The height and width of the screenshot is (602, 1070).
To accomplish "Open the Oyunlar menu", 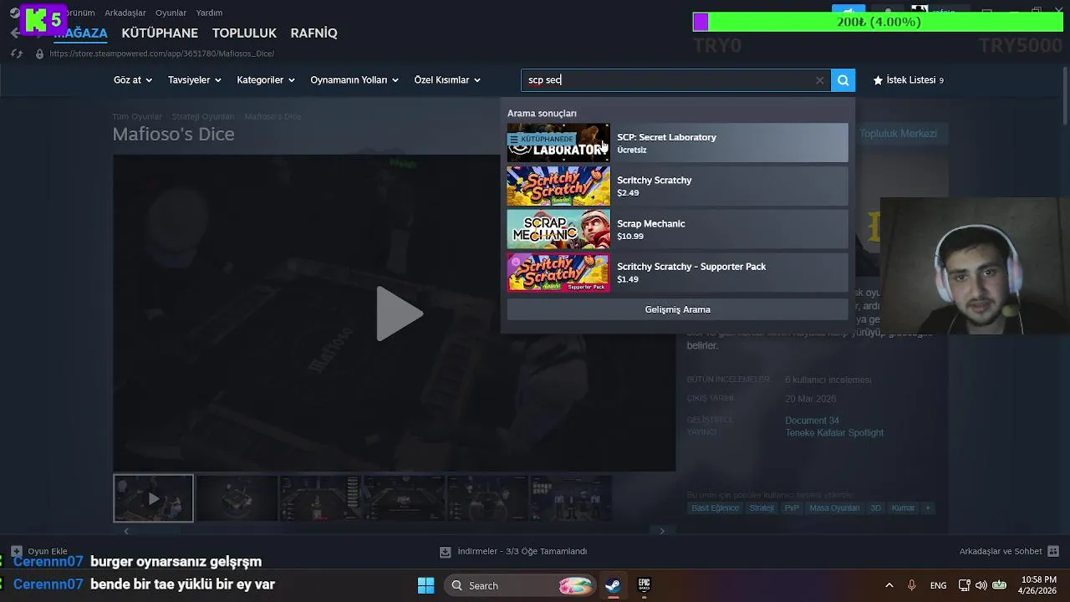I will 171,13.
